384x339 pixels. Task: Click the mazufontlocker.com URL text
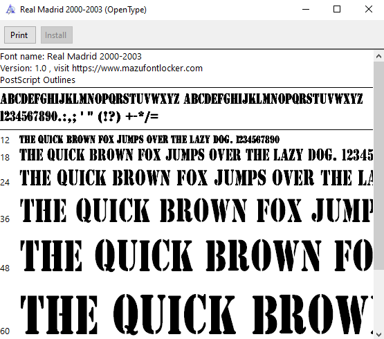pos(138,68)
